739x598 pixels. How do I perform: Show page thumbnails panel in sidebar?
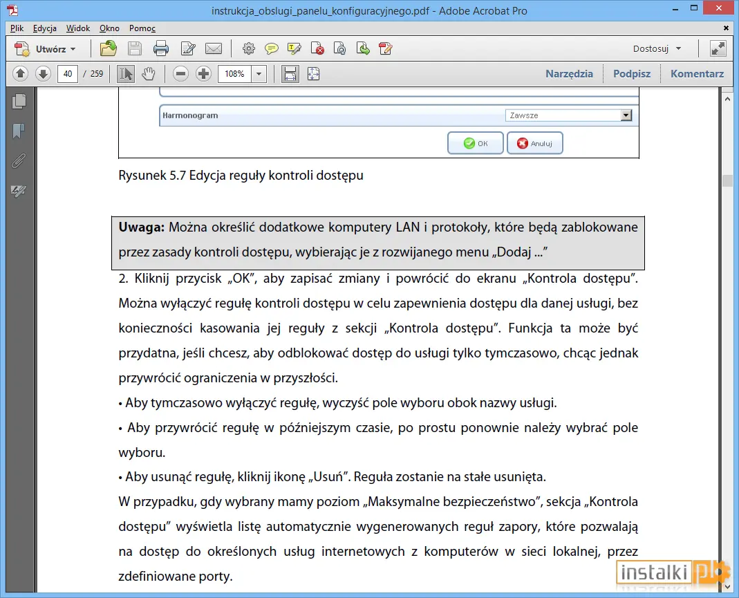pyautogui.click(x=19, y=102)
